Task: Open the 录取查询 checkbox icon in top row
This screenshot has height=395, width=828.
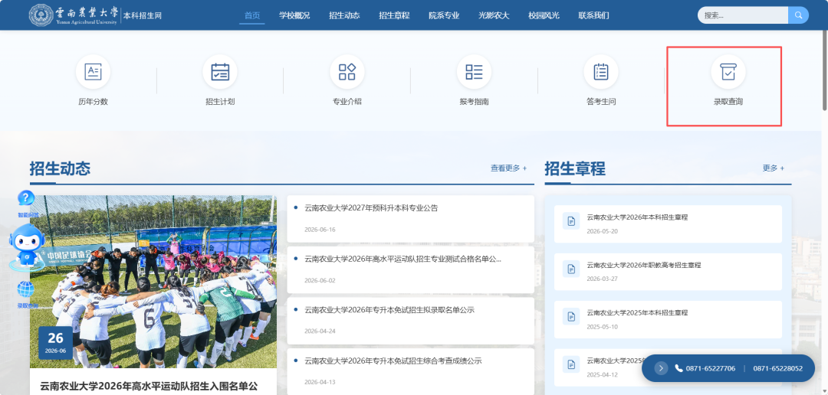Action: [x=728, y=72]
